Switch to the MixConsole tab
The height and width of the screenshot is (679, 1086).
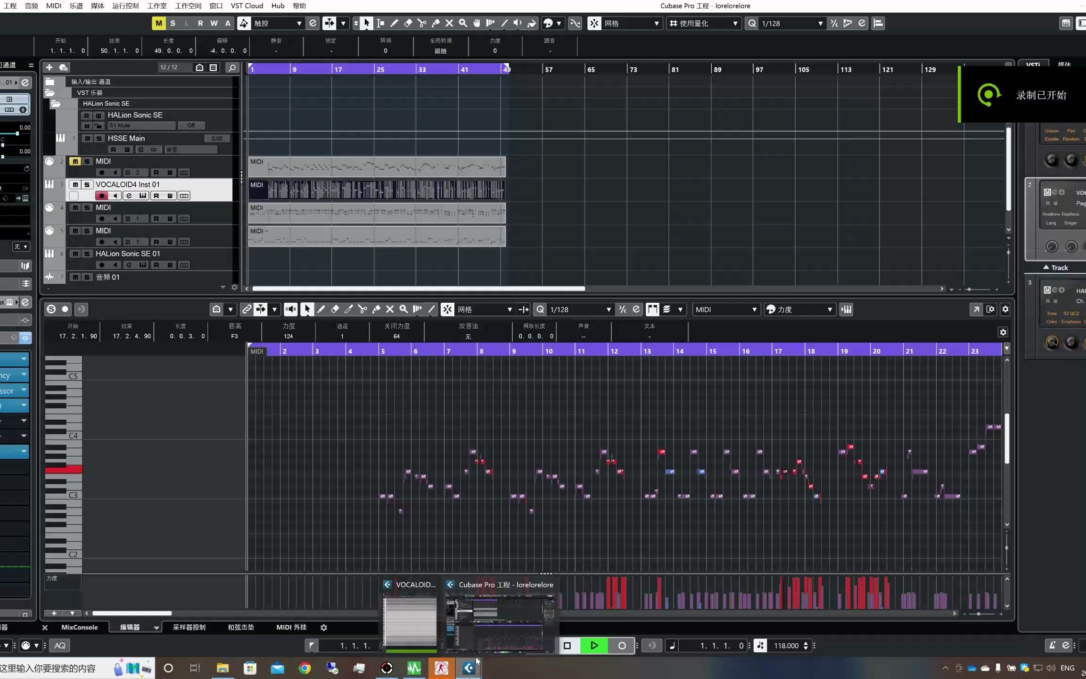[x=79, y=627]
